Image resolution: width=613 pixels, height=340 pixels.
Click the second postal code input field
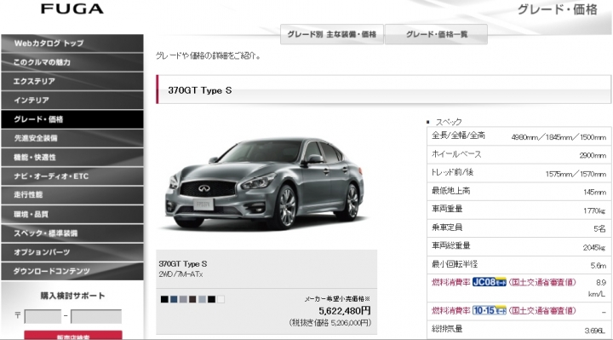click(x=96, y=316)
